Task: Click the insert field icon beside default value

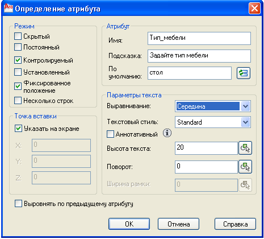Action: [244, 73]
